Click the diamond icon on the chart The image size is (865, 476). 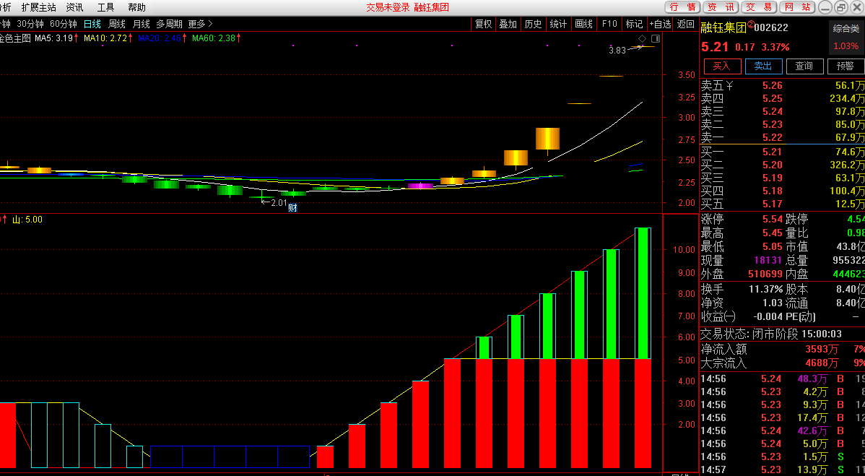tap(642, 38)
